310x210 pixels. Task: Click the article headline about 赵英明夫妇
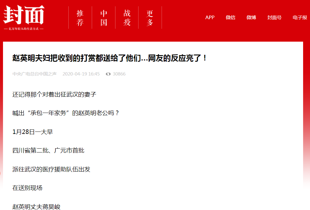(x=110, y=58)
